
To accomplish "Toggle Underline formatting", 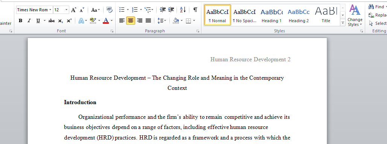I will tap(38, 21).
